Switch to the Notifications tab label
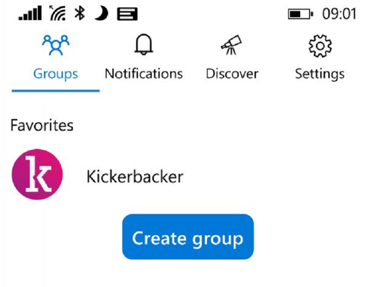 (x=144, y=74)
